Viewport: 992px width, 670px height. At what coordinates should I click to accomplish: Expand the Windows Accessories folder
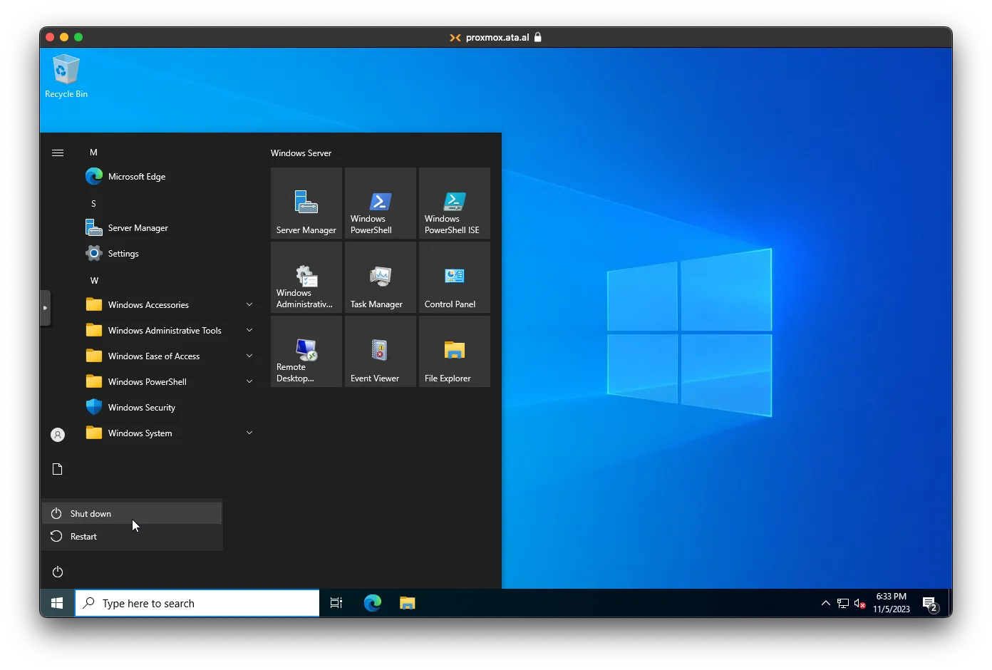coord(169,305)
